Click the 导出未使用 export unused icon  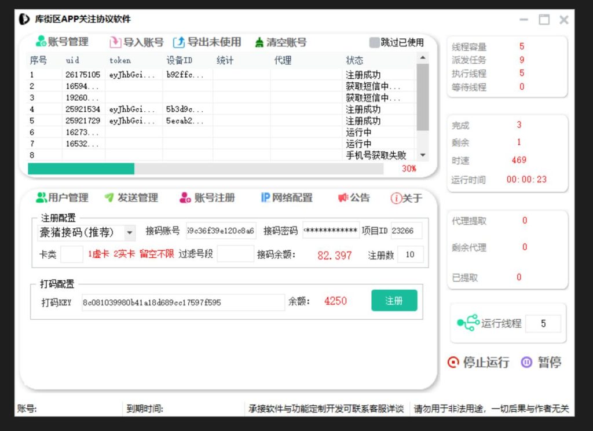(x=179, y=42)
